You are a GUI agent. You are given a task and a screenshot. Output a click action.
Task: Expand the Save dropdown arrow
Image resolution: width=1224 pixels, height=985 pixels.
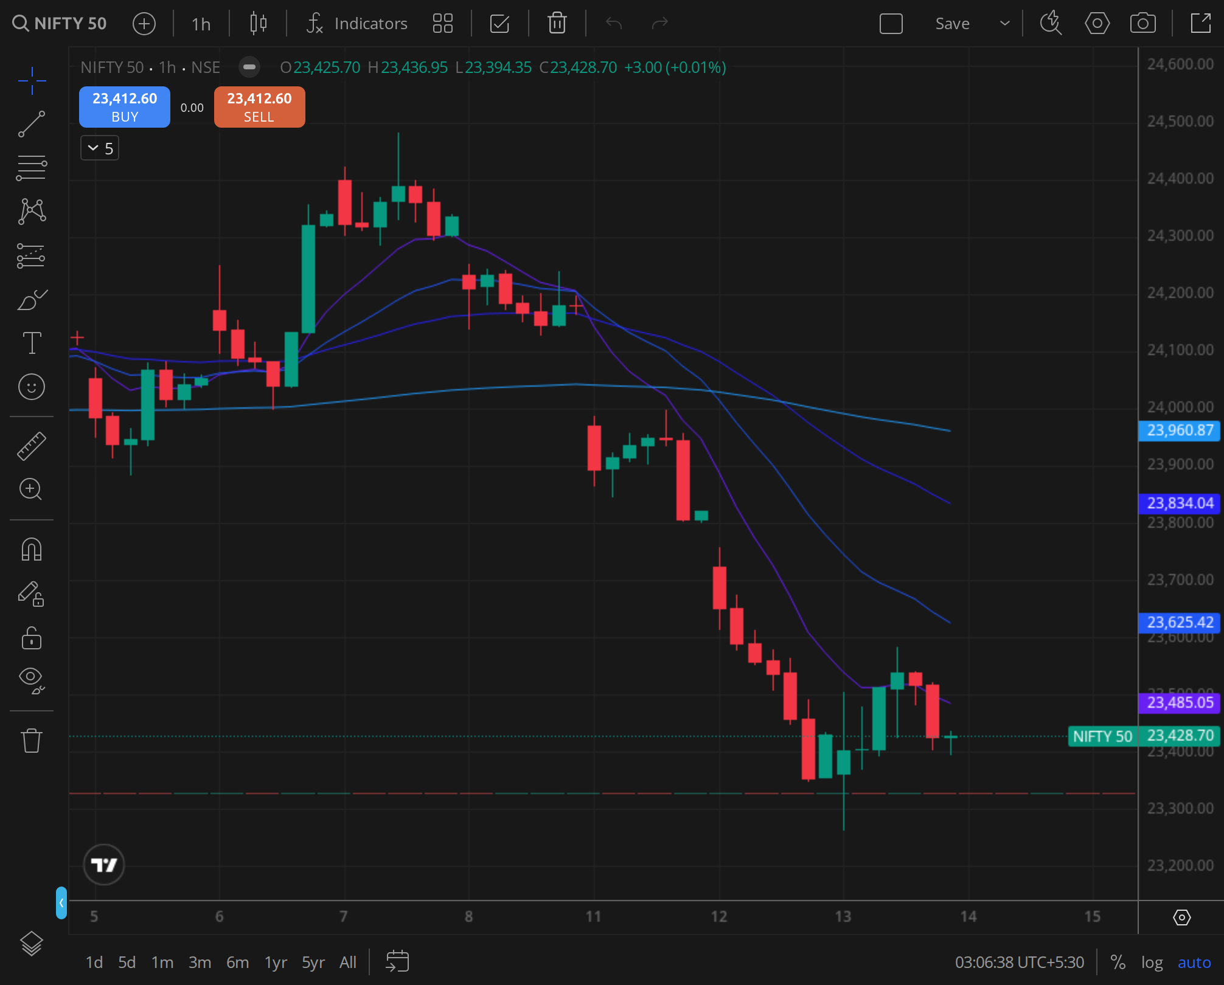tap(1005, 24)
